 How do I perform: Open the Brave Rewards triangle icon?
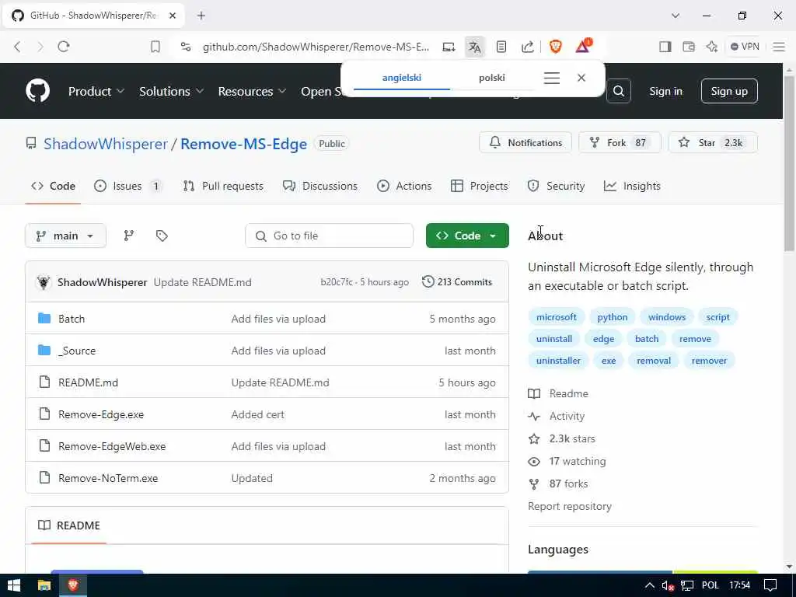pyautogui.click(x=583, y=46)
